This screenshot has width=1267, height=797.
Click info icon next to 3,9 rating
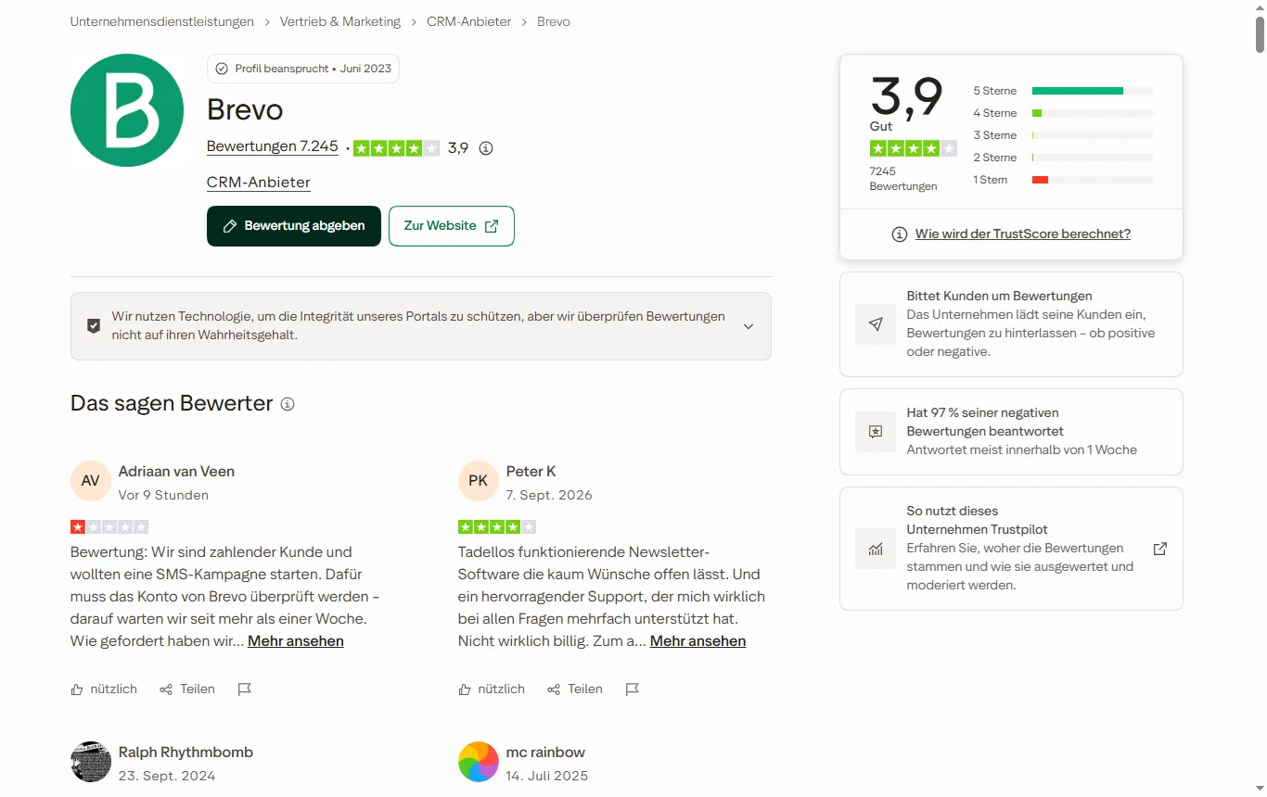[485, 148]
